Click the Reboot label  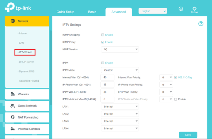(194, 12)
